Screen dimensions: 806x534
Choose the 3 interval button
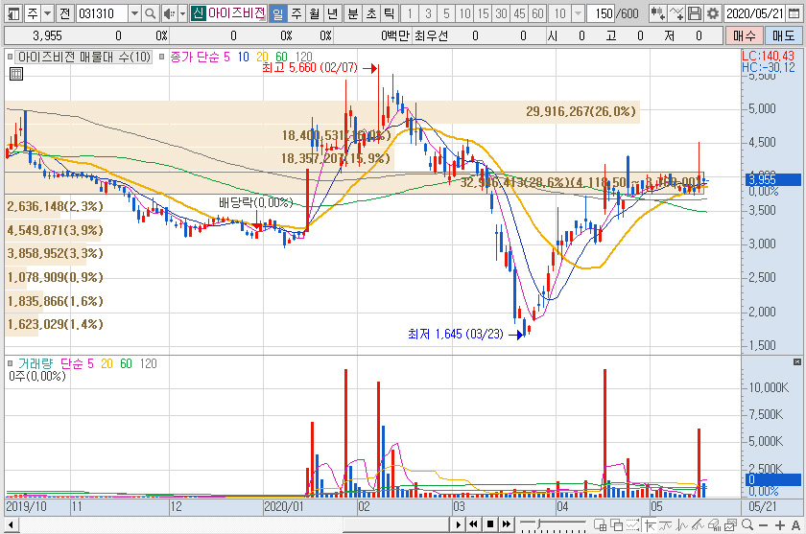click(428, 13)
